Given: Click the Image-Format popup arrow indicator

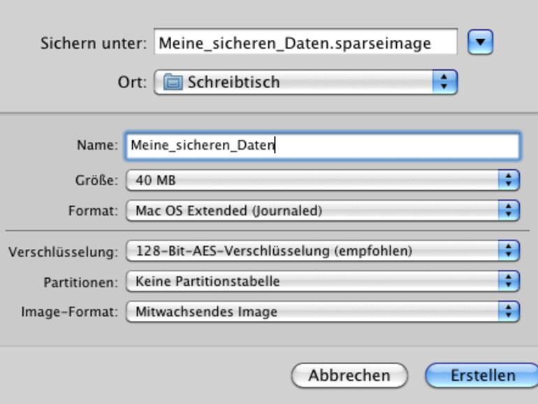Looking at the screenshot, I should click(509, 312).
